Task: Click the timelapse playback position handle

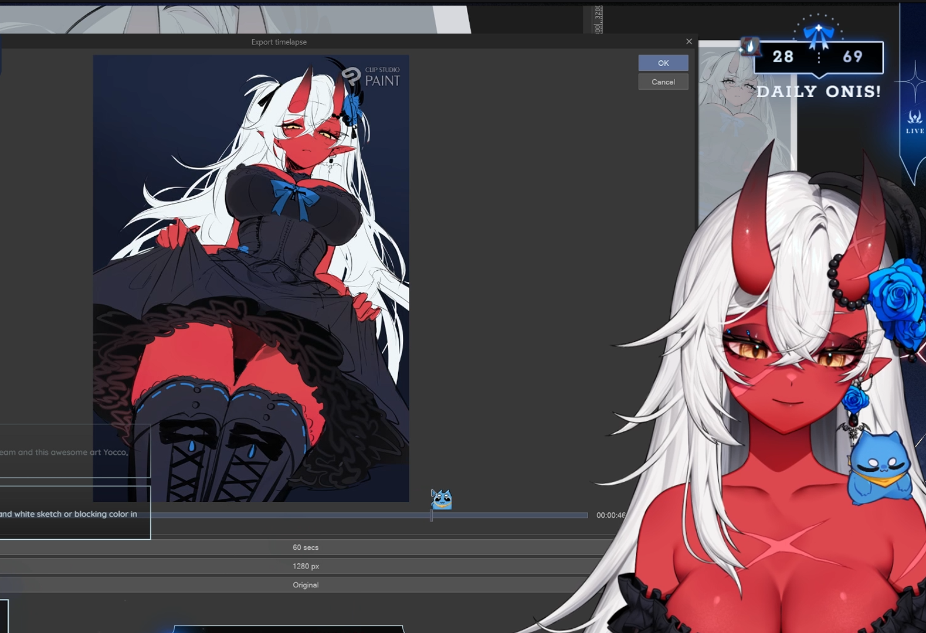Action: (432, 515)
